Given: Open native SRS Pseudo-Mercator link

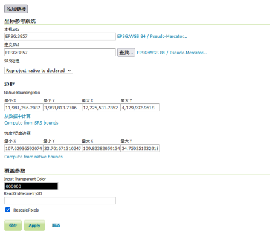Looking at the screenshot, I should [152, 36].
